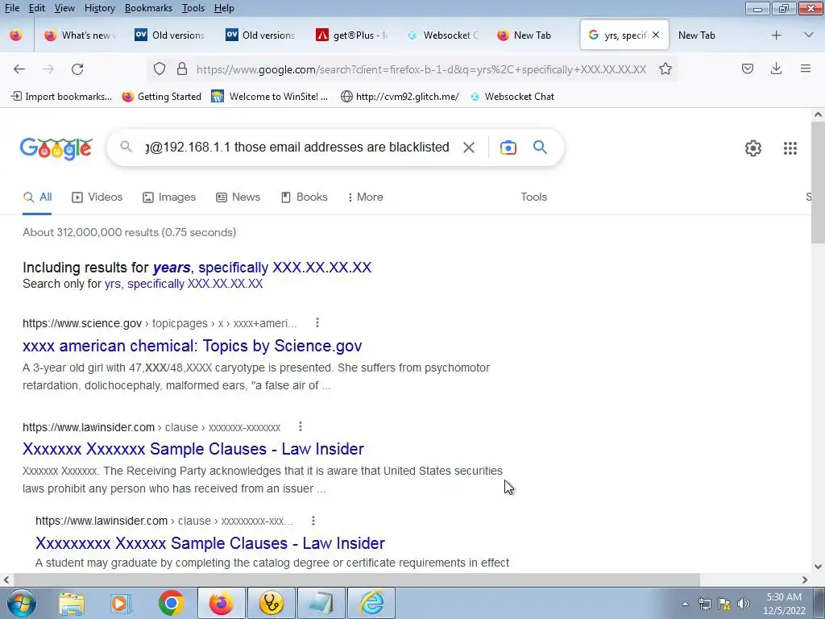Close the yrs, specifically Google tab
This screenshot has height=619, width=825.
[656, 35]
